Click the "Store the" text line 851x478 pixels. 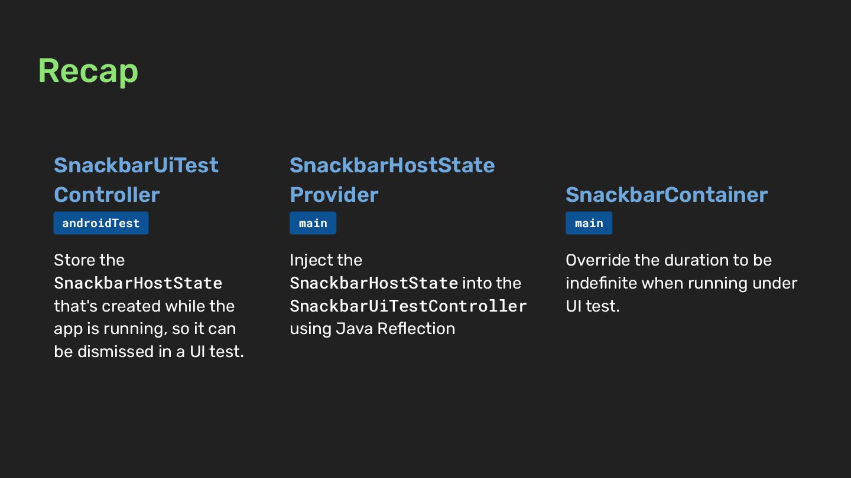pos(89,260)
